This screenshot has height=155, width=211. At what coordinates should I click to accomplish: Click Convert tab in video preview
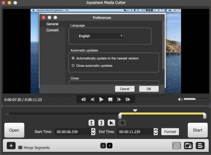pos(52,30)
